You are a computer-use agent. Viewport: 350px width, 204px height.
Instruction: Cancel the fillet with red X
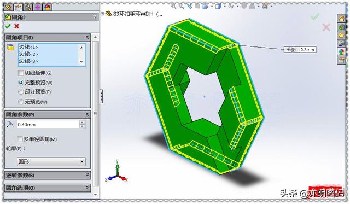pyautogui.click(x=16, y=26)
